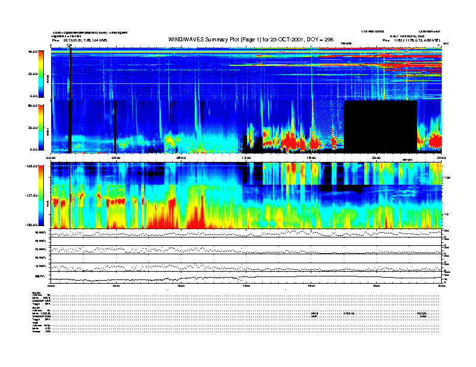This screenshot has height=367, width=476.
Task: Click the WIND/WAVES Summary Plot title
Action: tap(251, 40)
